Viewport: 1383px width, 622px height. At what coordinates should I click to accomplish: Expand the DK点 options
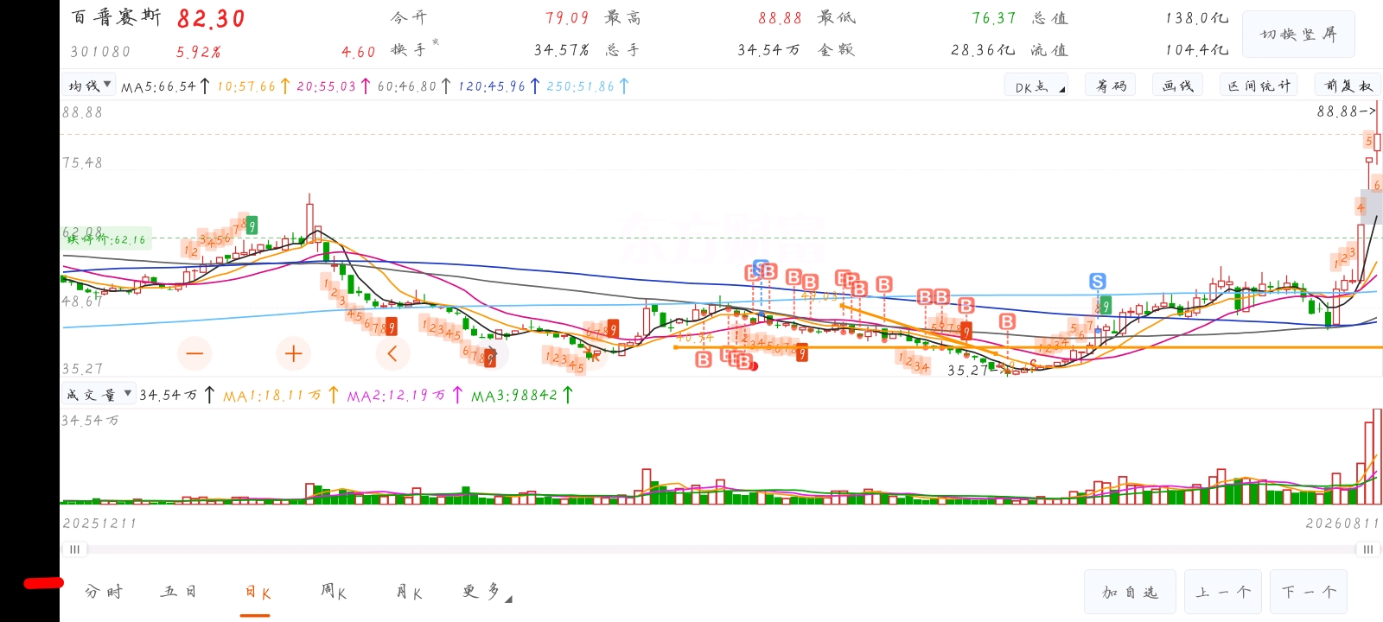tap(1036, 86)
